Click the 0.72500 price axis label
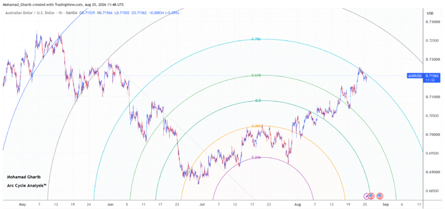The width and height of the screenshot is (445, 209). pyautogui.click(x=432, y=41)
